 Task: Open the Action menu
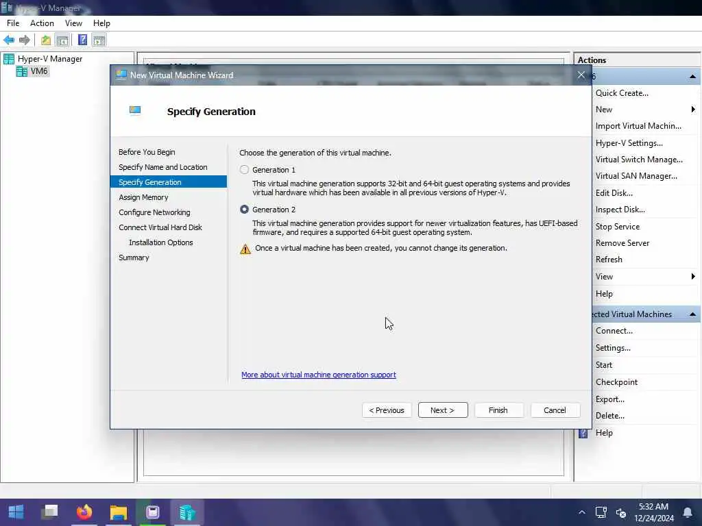point(42,23)
